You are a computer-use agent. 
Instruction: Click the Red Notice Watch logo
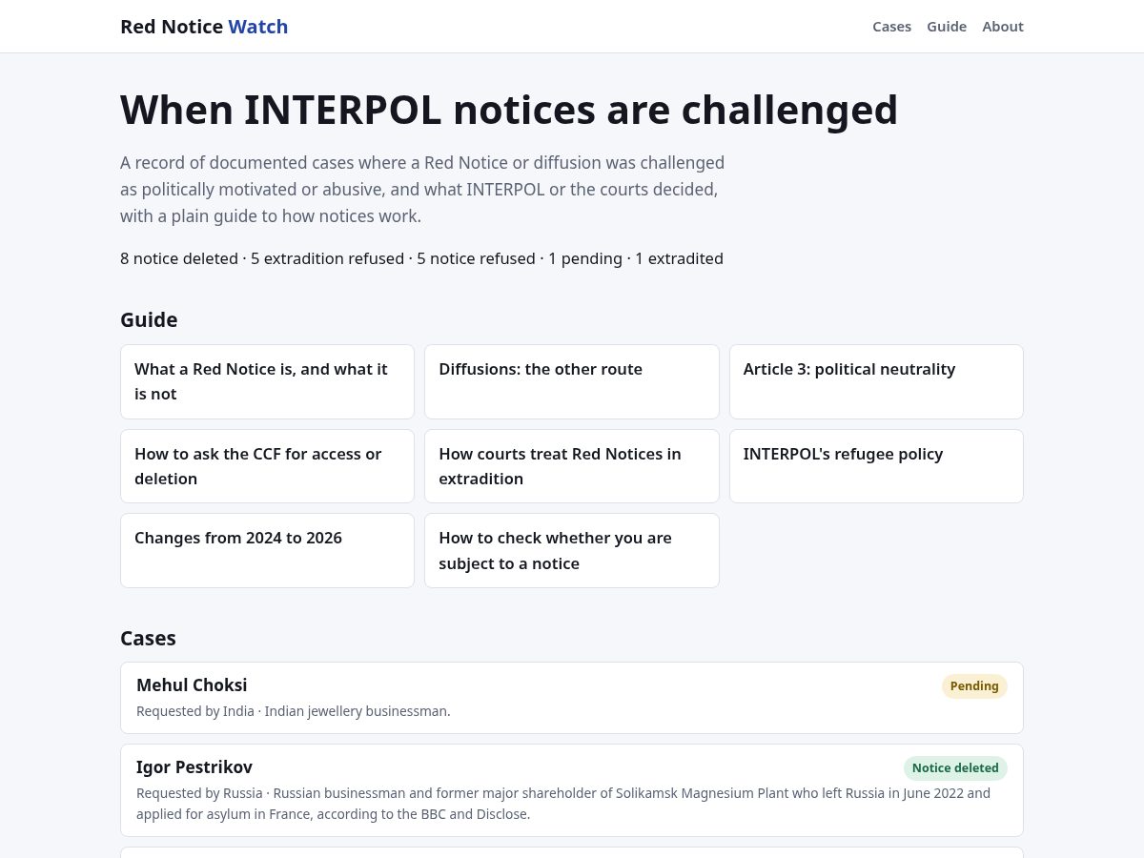coord(204,27)
